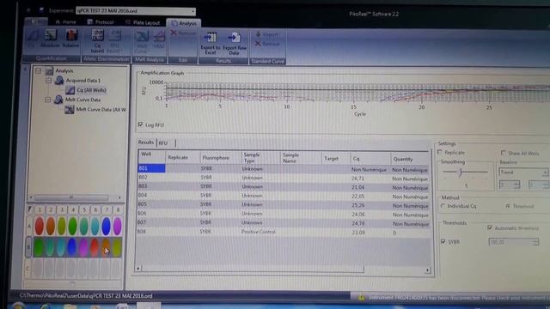
Task: Select well A7 blue in plate map
Action: (x=106, y=226)
